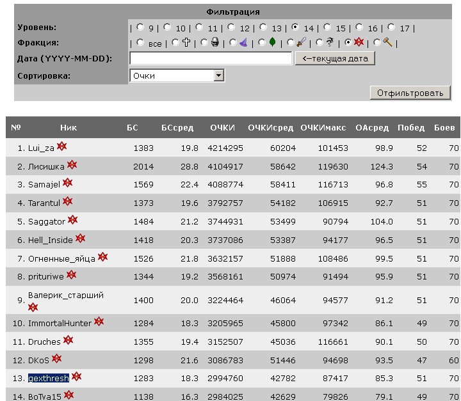
Task: Click the red star icon beside Hell_Inside
Action: point(80,239)
